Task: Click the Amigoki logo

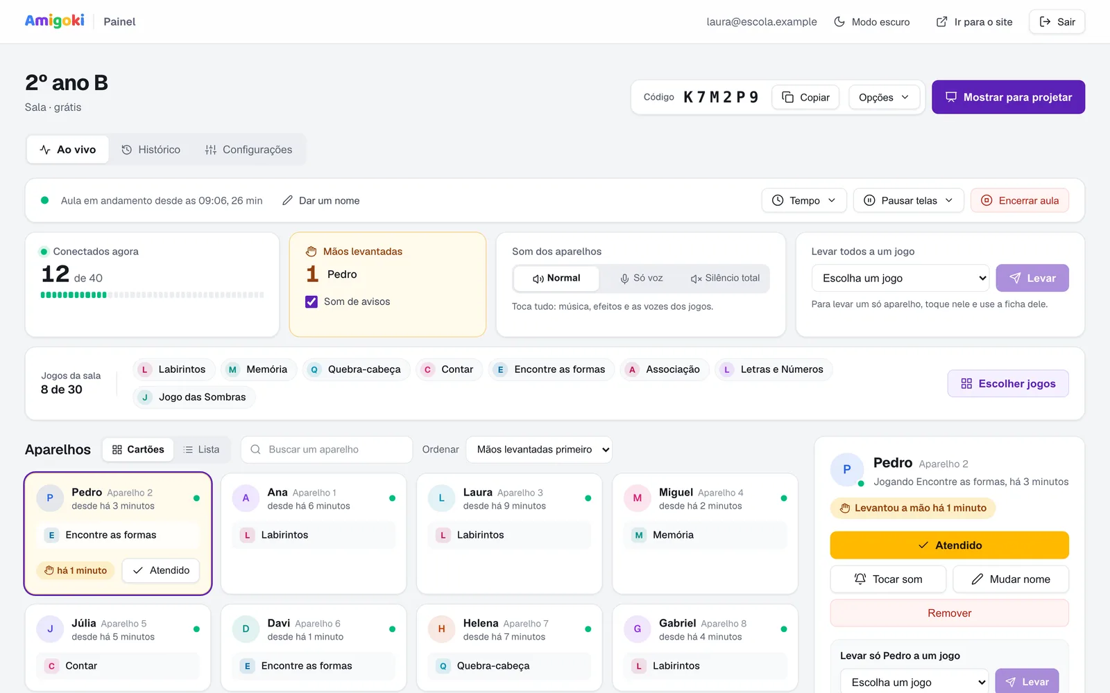Action: (55, 21)
